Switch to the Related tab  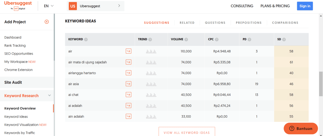click(187, 23)
